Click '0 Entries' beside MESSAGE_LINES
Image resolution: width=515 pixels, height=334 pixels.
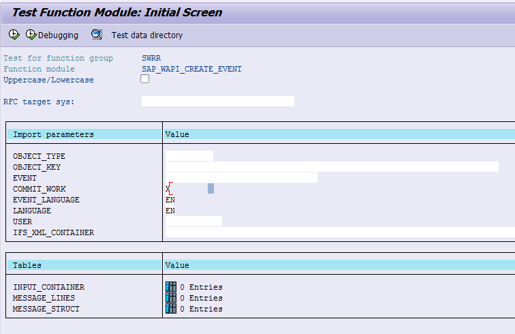[201, 298]
